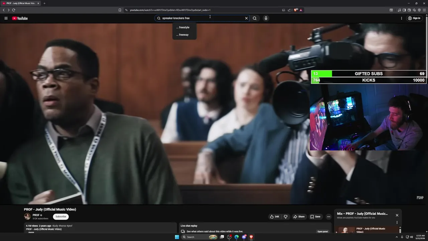Go back in the browser
Screen dimensions: 428x241
click(4, 10)
